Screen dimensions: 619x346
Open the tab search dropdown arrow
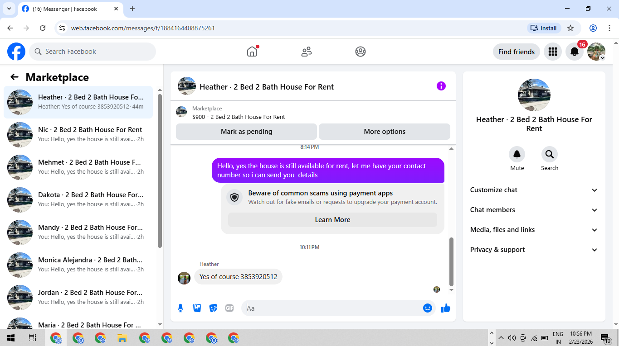[x=9, y=9]
